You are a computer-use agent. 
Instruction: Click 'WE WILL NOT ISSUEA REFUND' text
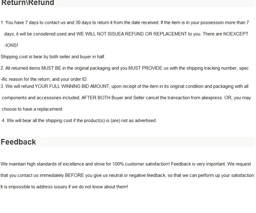[x=110, y=34]
